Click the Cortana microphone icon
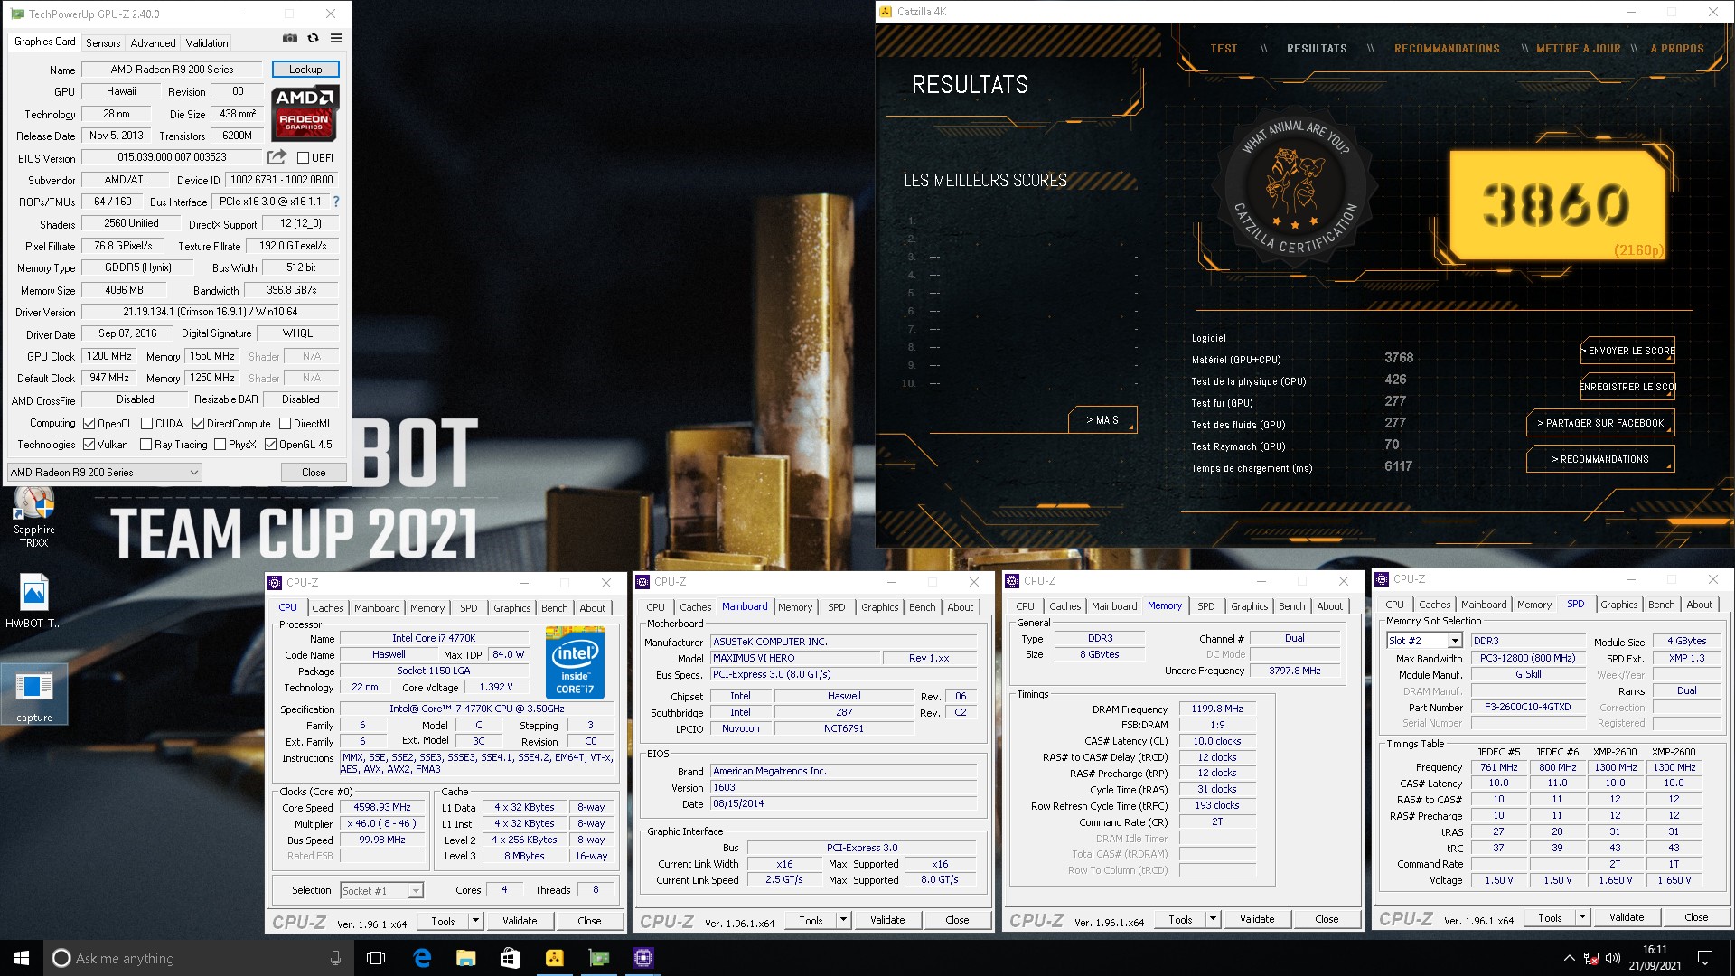This screenshot has height=976, width=1735. pos(335,958)
